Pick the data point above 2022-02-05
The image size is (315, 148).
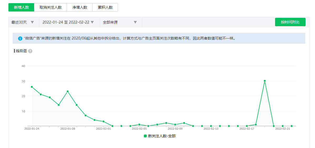(139, 124)
